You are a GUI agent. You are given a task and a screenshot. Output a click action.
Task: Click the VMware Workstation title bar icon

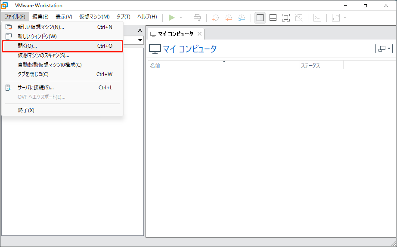5,5
